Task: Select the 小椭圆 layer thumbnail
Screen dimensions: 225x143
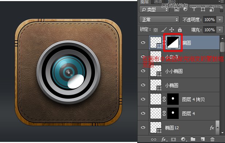Action: (x=156, y=85)
